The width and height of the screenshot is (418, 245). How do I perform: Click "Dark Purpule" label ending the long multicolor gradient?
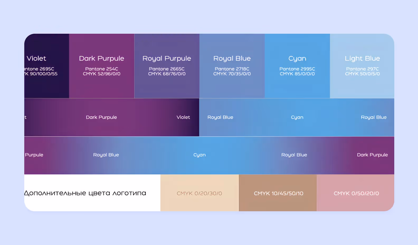coord(372,155)
